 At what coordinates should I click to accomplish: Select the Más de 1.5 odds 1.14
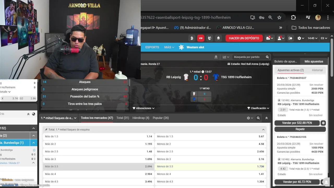[x=98, y=137]
